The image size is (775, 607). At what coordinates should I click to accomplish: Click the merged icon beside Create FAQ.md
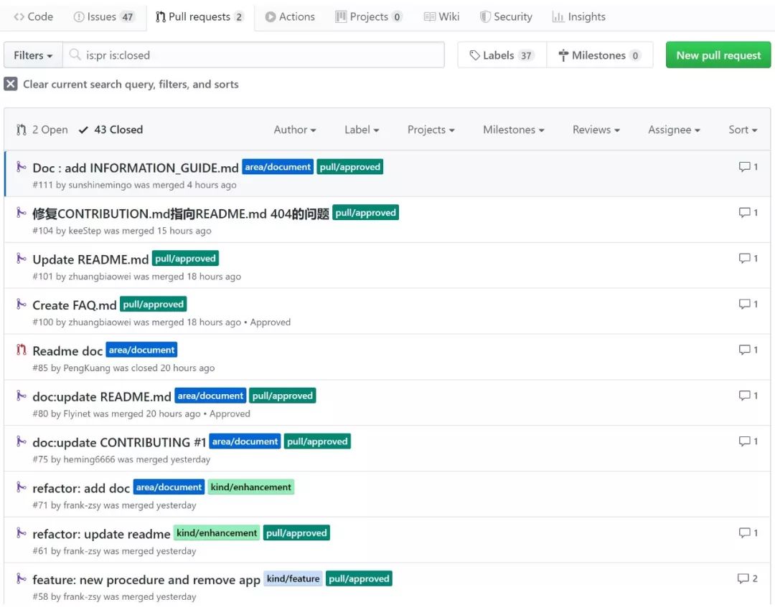(22, 305)
